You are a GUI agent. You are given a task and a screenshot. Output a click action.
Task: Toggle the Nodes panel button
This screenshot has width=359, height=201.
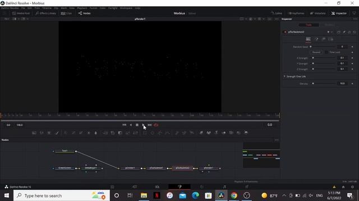tap(85, 13)
